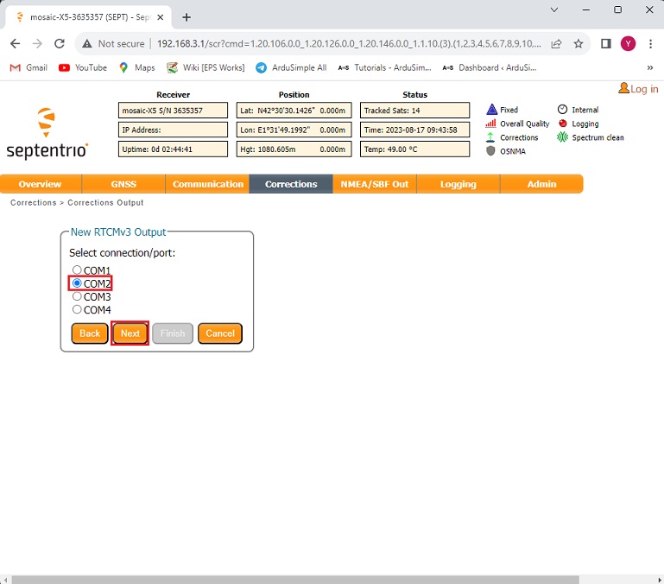This screenshot has width=664, height=584.
Task: Bookmark this page with star icon
Action: pos(579,43)
